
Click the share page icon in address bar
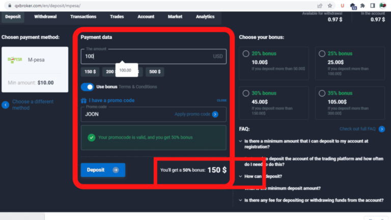tap(319, 5)
